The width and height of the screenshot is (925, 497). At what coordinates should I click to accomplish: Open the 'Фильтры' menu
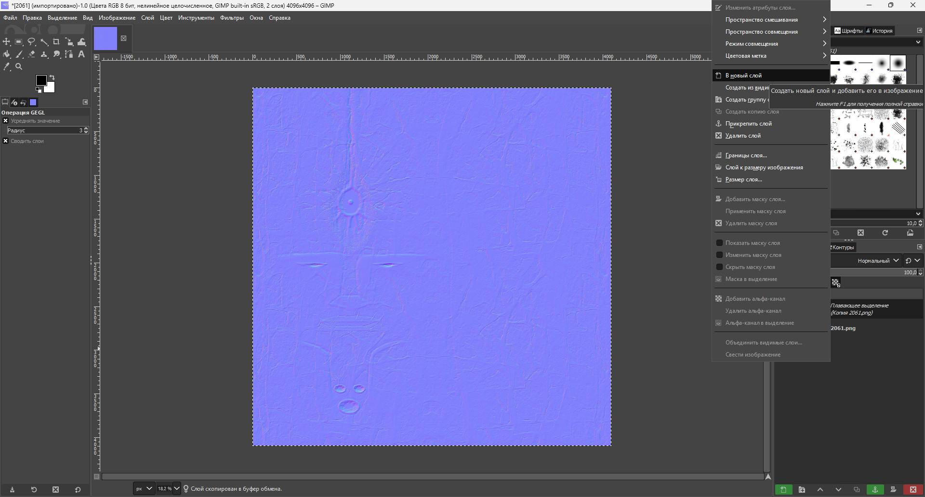pyautogui.click(x=232, y=18)
